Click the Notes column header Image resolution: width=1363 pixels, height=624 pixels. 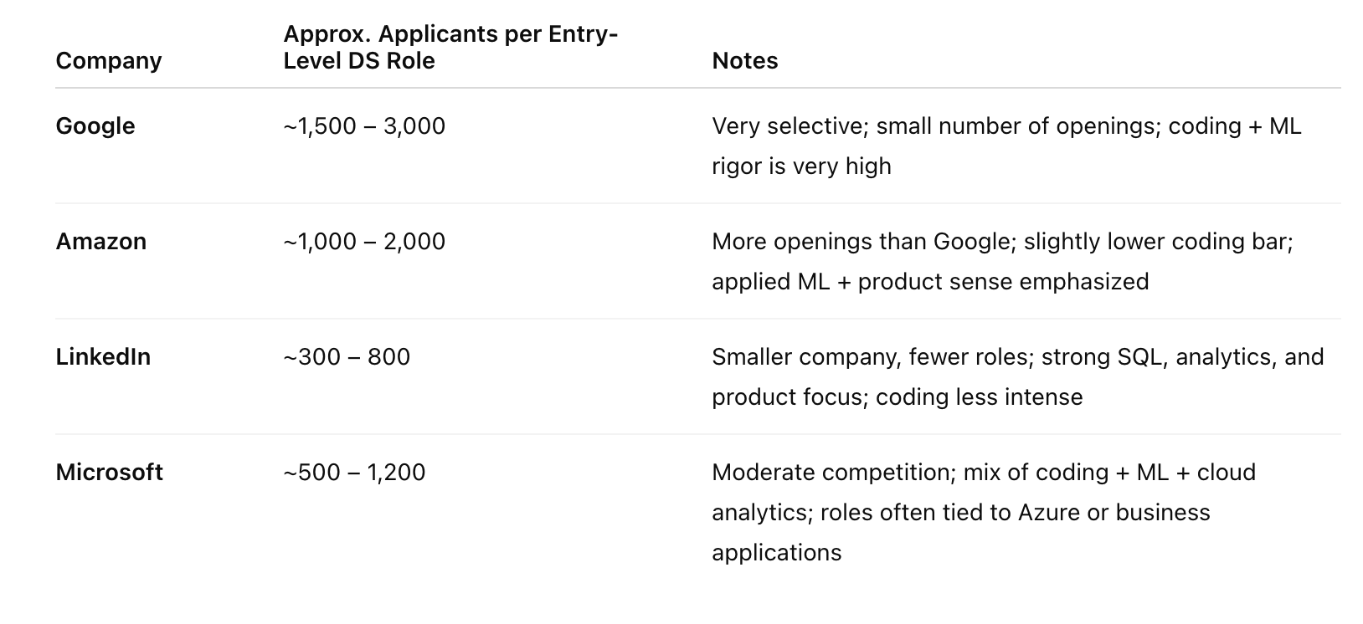[745, 61]
